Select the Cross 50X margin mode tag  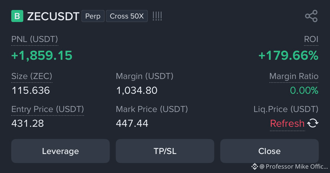tap(127, 16)
